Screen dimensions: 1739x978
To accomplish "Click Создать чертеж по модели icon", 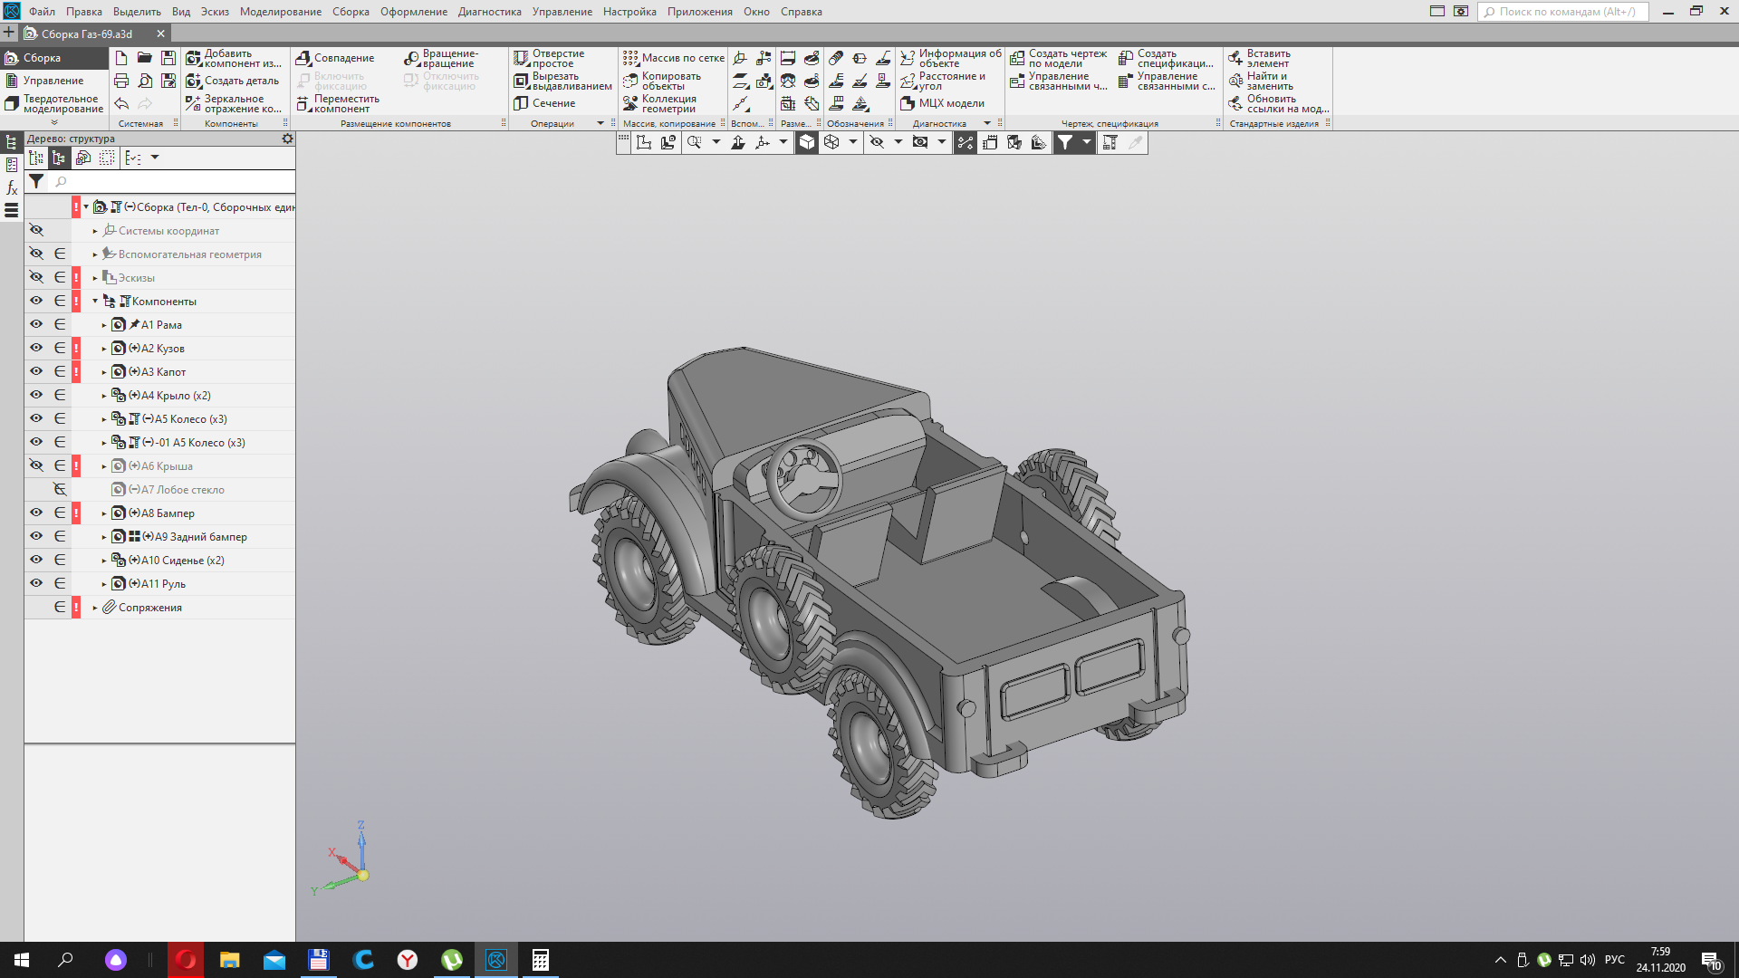I will [x=1017, y=58].
